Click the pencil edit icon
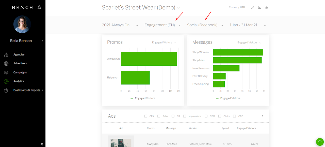 pos(253,8)
